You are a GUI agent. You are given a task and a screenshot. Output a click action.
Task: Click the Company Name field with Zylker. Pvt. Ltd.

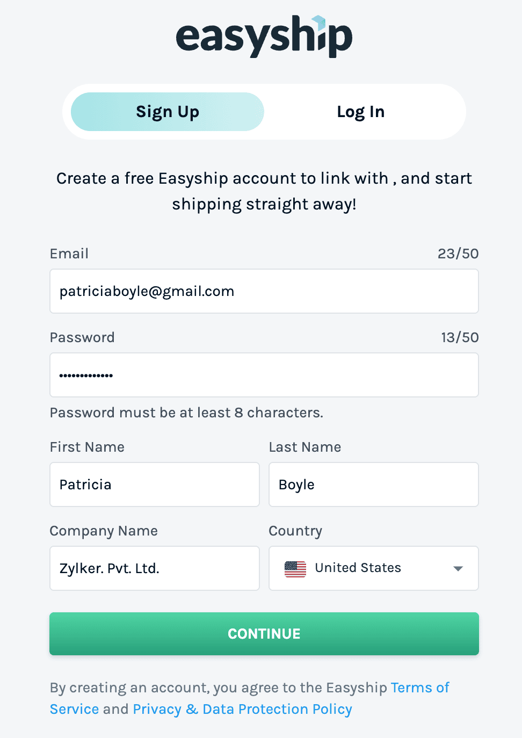[x=154, y=568]
